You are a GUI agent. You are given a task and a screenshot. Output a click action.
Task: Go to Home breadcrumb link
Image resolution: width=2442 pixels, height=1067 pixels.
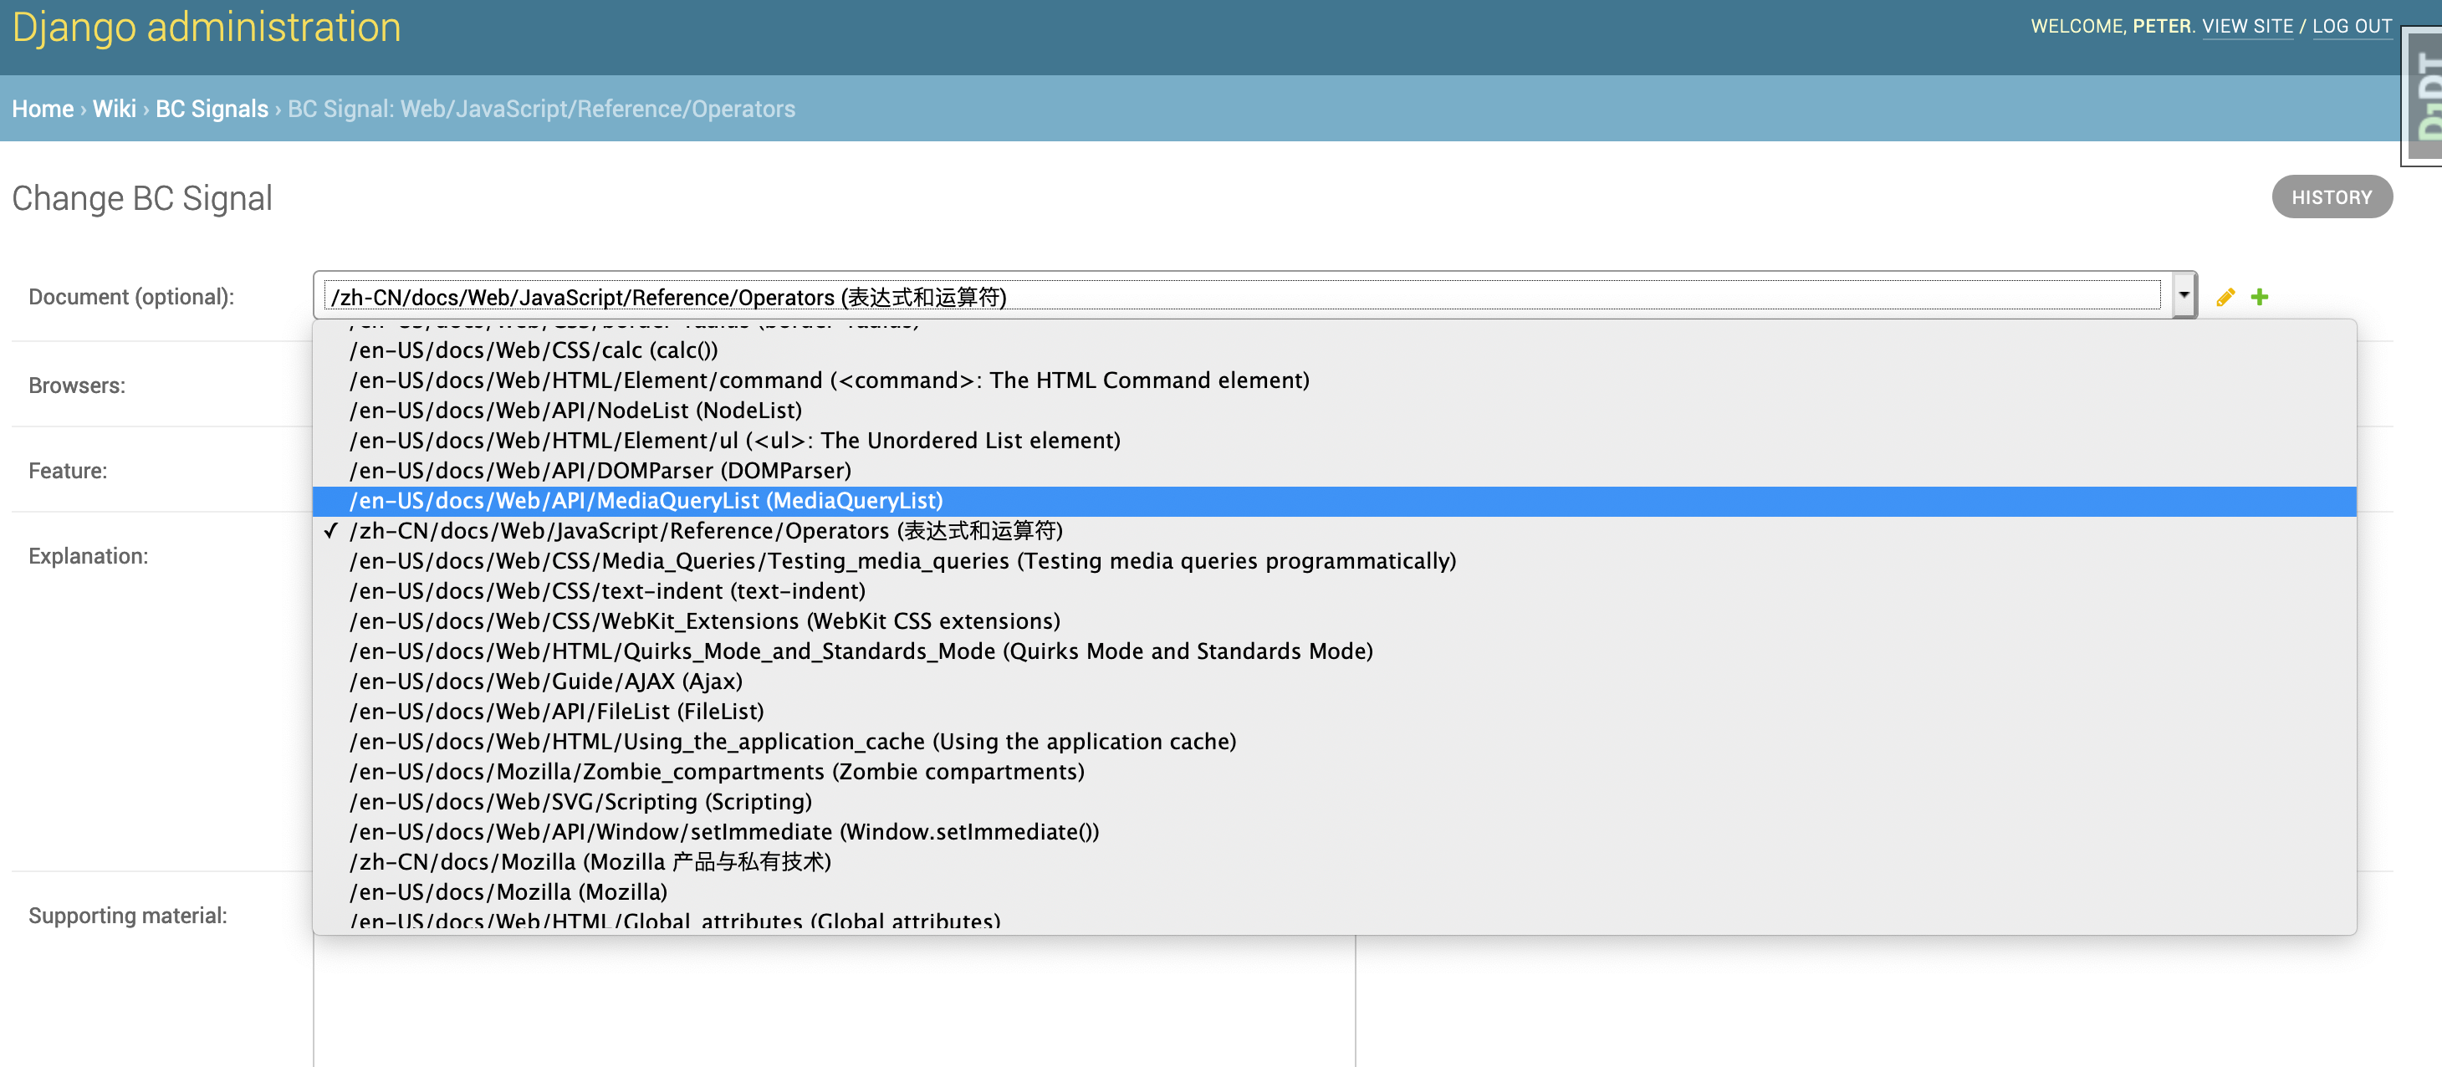(x=43, y=109)
